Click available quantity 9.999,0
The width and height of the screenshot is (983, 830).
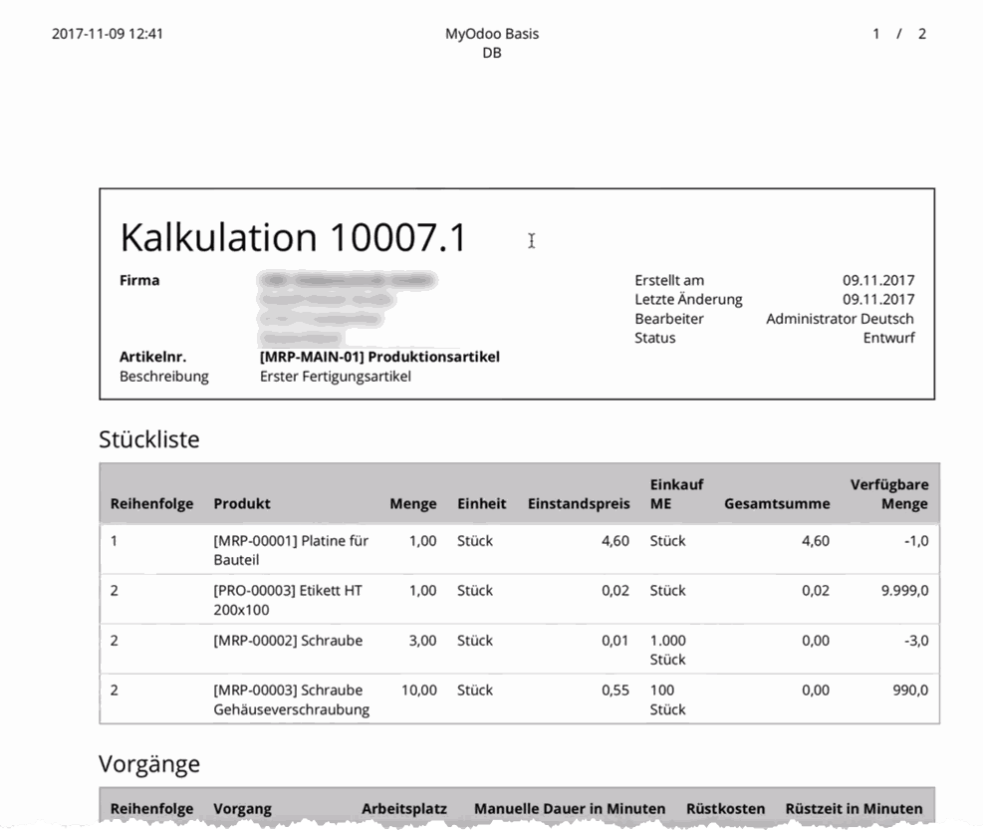904,590
